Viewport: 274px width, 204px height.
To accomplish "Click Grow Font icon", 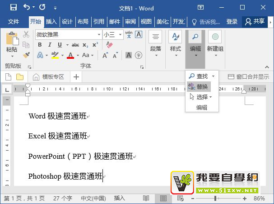I will [105, 55].
